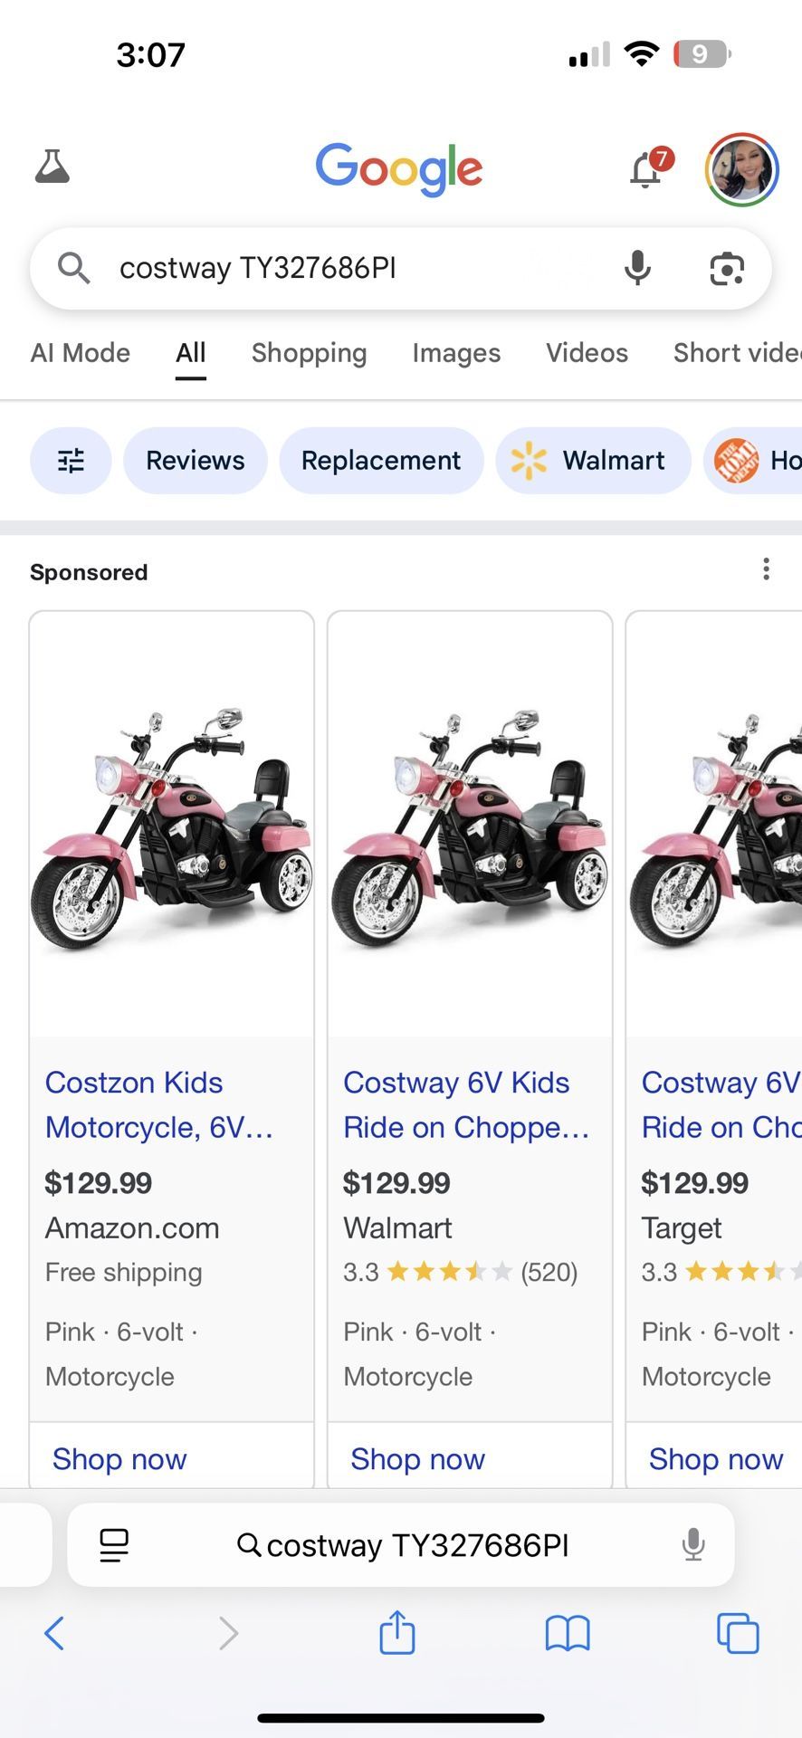
Task: Tap Shop now under Walmart listing
Action: coord(417,1459)
